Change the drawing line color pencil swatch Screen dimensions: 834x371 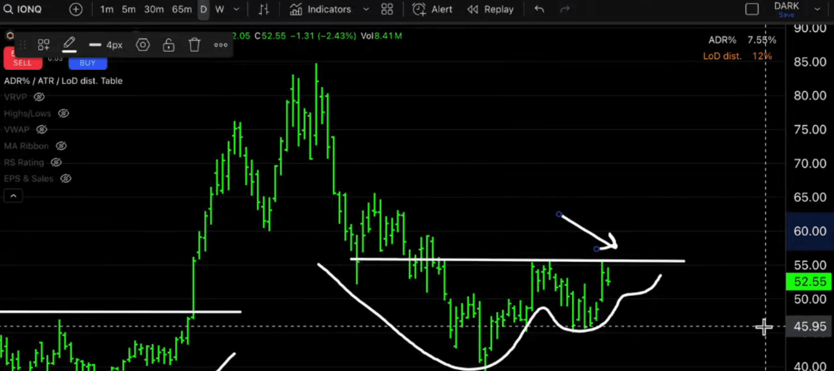69,45
